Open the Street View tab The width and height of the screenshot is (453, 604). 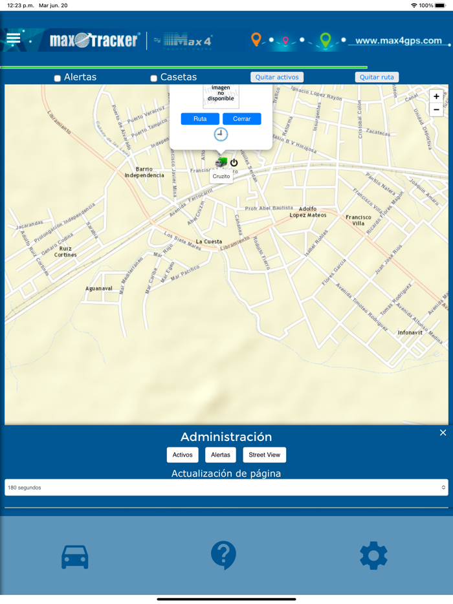[265, 455]
